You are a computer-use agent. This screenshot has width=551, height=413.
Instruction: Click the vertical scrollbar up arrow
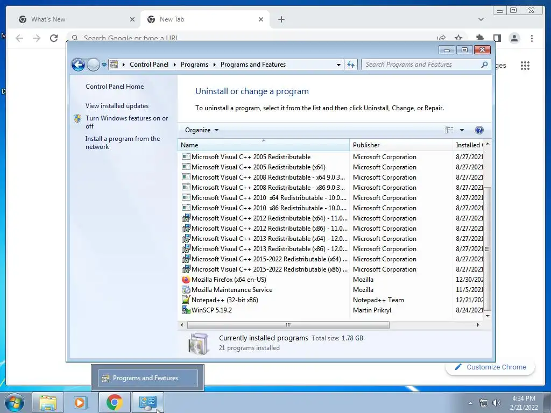488,144
